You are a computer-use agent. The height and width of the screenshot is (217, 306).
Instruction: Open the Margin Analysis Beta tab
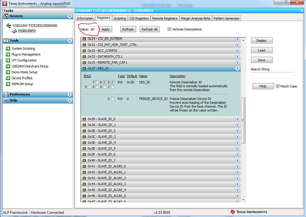(195, 18)
